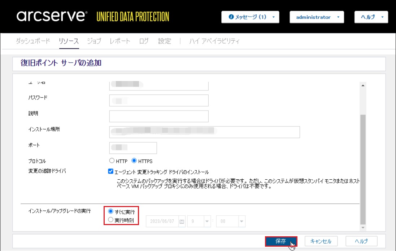The image size is (396, 251).
Task: Click the date field 2023/06/07
Action: [162, 221]
